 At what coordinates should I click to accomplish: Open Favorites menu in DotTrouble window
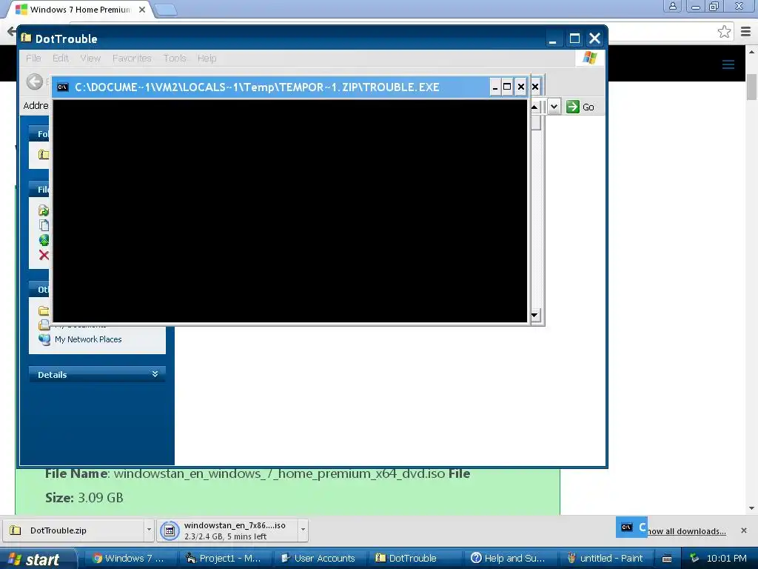point(132,58)
